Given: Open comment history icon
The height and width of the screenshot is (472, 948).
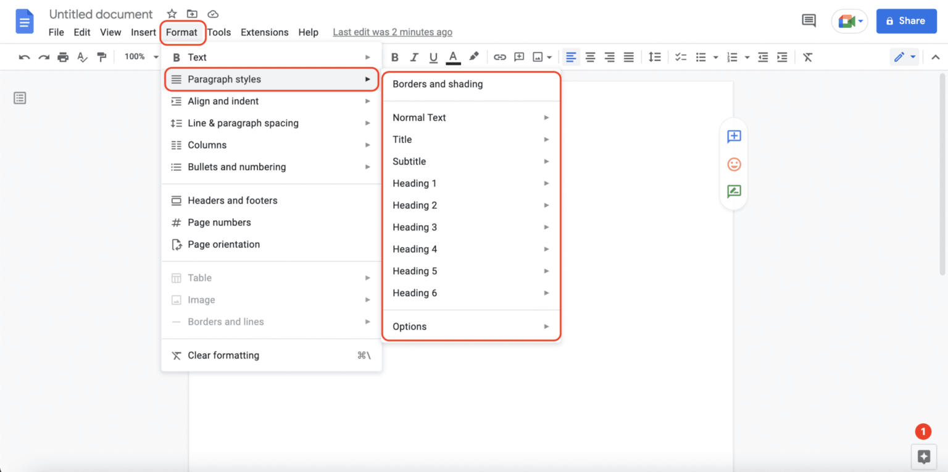Looking at the screenshot, I should (x=809, y=21).
